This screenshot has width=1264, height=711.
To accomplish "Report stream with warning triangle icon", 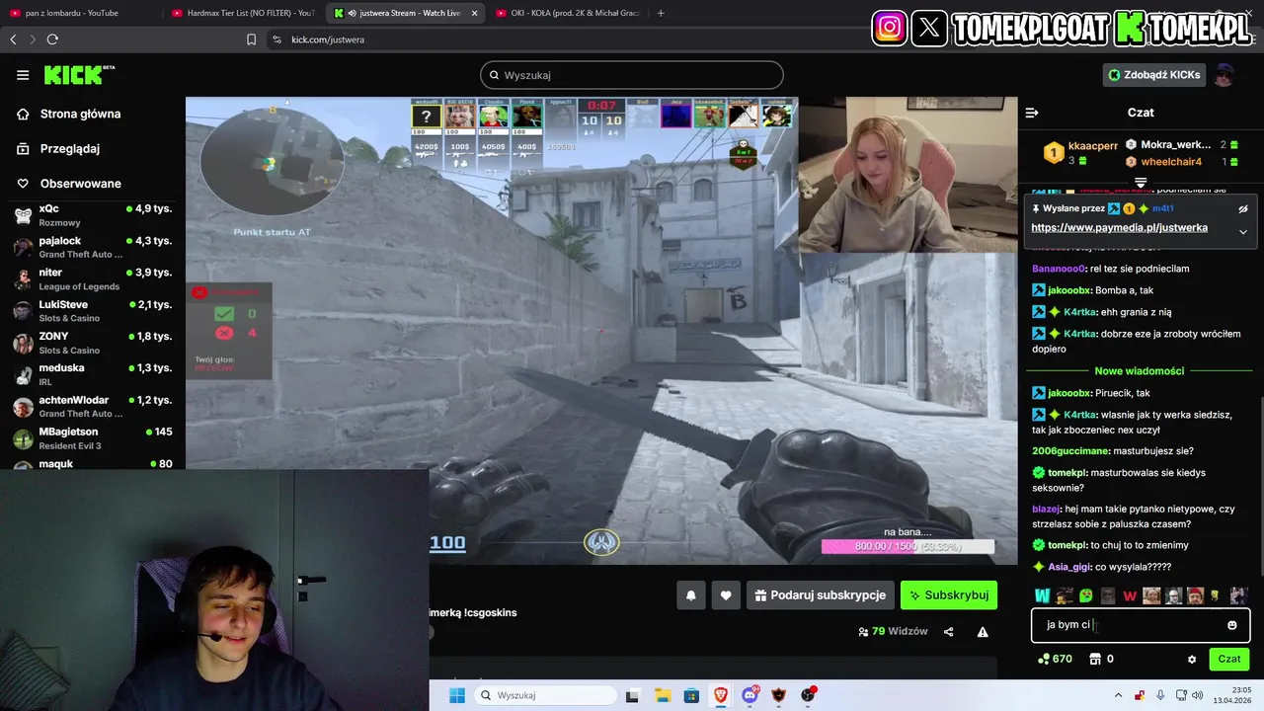I will (x=983, y=632).
